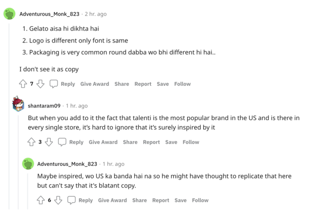Follow shantaram09's comment
Image resolution: width=312 pixels, height=211 pixels.
point(191,142)
